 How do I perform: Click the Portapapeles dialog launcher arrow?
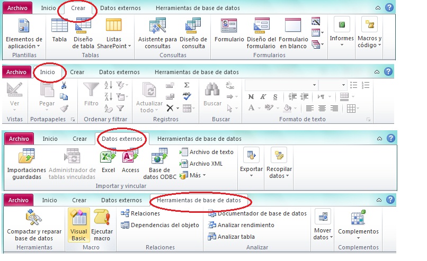tap(73, 119)
